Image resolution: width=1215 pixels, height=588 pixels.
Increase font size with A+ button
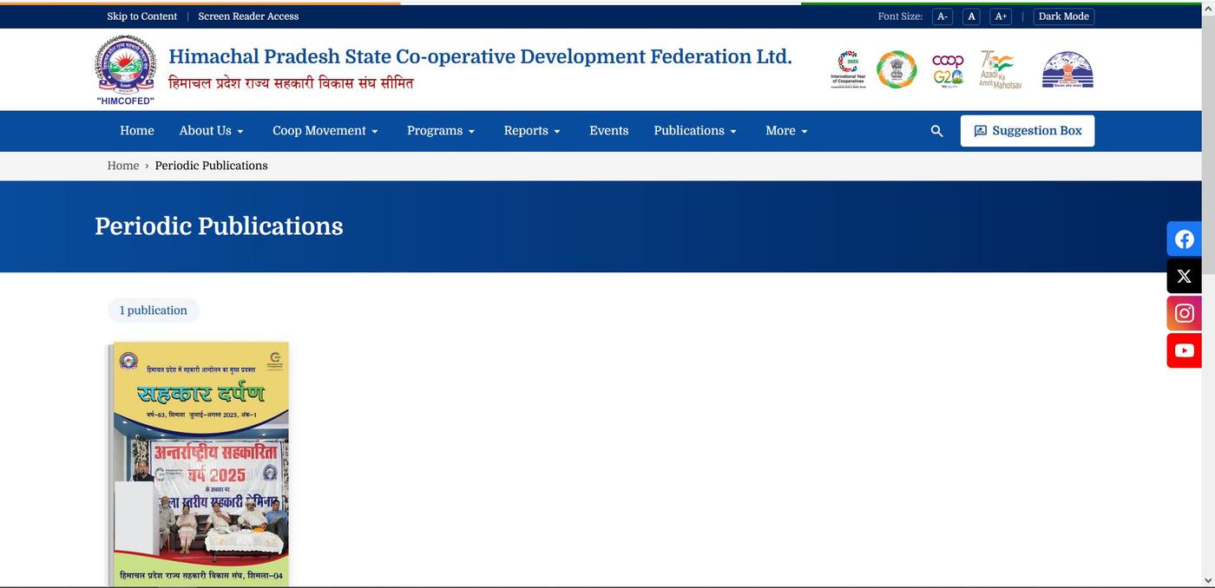tap(1001, 16)
